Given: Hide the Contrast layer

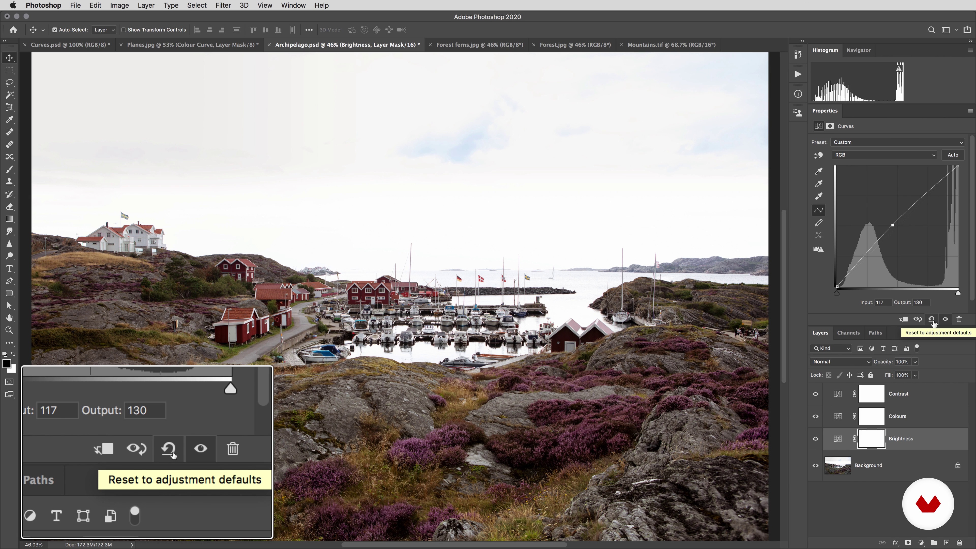Looking at the screenshot, I should coord(815,394).
